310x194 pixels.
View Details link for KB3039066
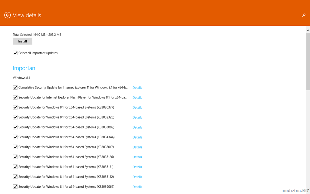point(137,187)
